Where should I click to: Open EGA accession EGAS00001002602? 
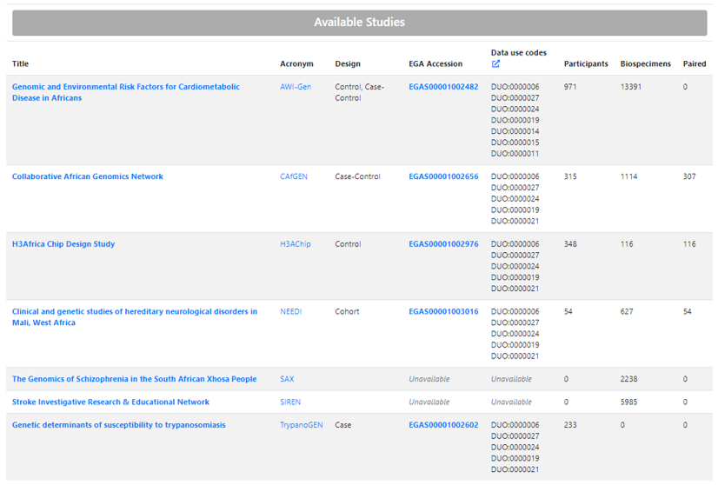(x=443, y=424)
